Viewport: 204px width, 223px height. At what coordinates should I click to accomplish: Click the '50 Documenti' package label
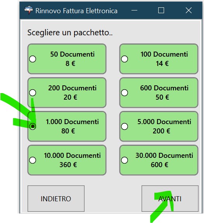click(x=73, y=54)
